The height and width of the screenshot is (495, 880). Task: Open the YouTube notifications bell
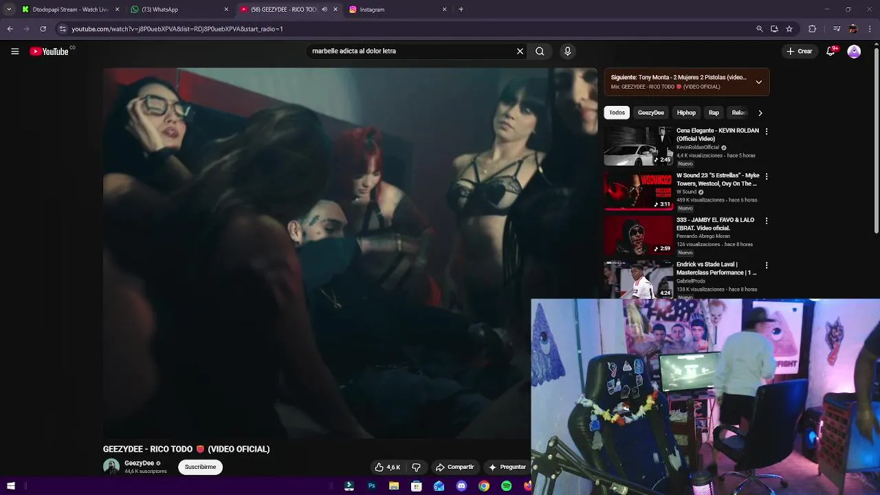pos(831,51)
